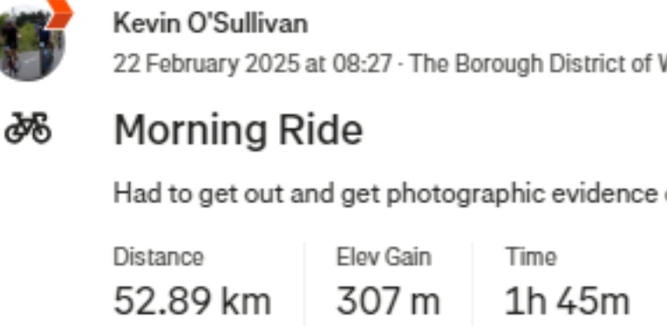This screenshot has height=333, width=667.
Task: Click the 52.89 km distance value
Action: pos(192,301)
